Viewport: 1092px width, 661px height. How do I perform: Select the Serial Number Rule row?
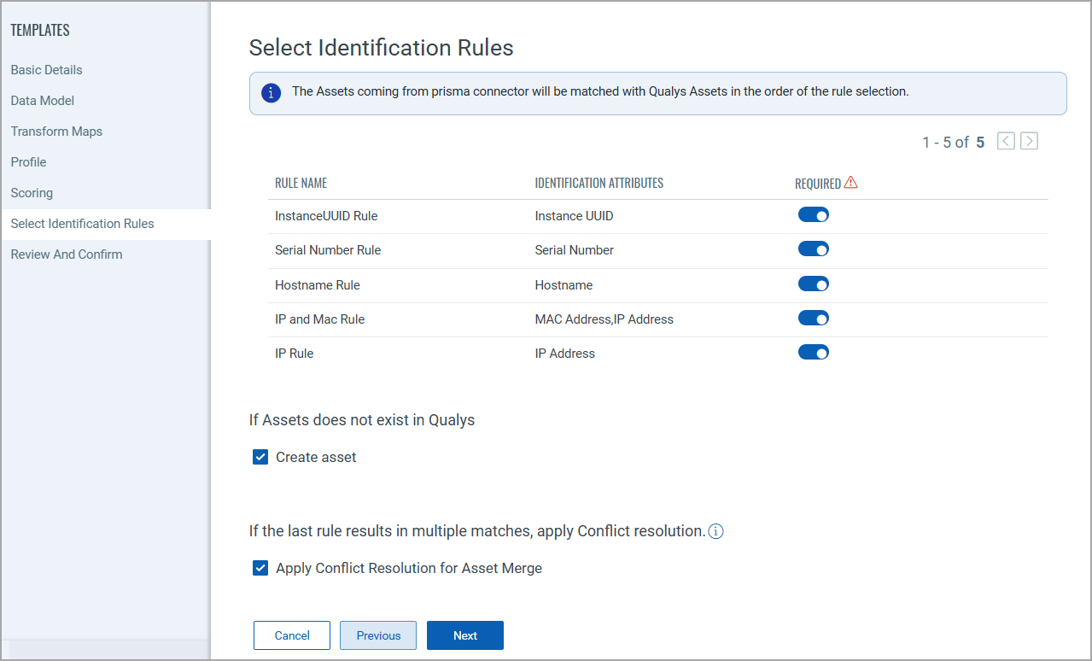click(x=327, y=250)
